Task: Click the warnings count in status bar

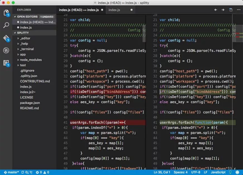Action: point(46,172)
